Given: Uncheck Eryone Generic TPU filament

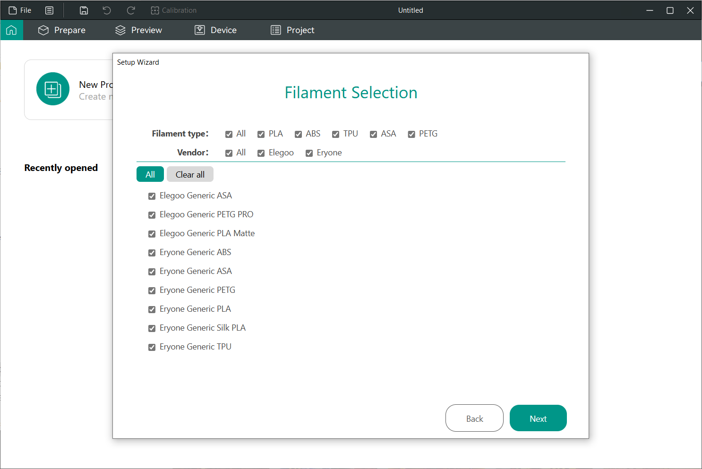Looking at the screenshot, I should 152,347.
